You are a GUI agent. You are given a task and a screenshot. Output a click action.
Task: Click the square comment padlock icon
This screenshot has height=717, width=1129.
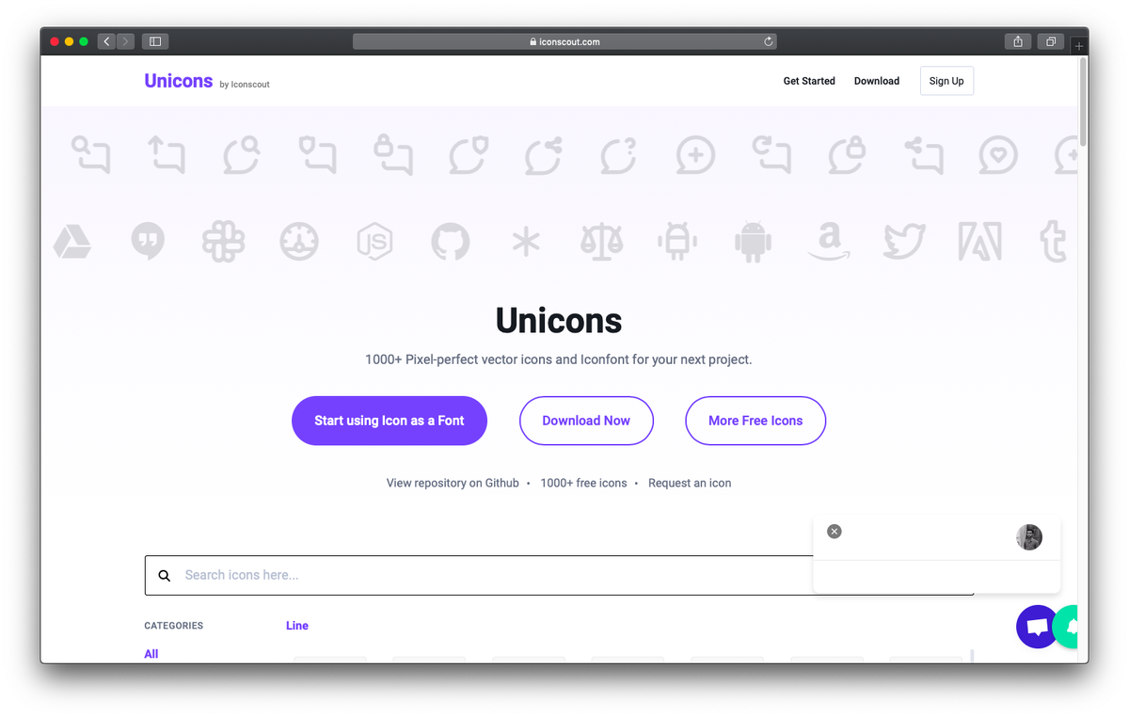click(x=392, y=154)
